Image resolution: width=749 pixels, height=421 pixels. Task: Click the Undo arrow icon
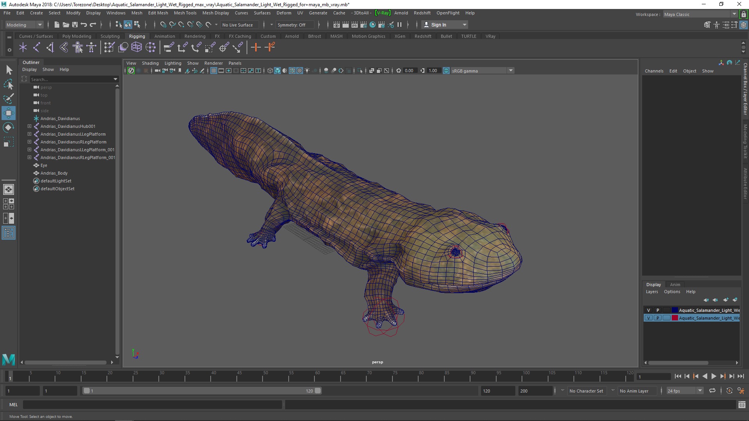click(x=84, y=25)
